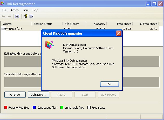Toggle the Show/Hide Action Pane icon
This screenshot has width=164, height=120.
(31, 16)
